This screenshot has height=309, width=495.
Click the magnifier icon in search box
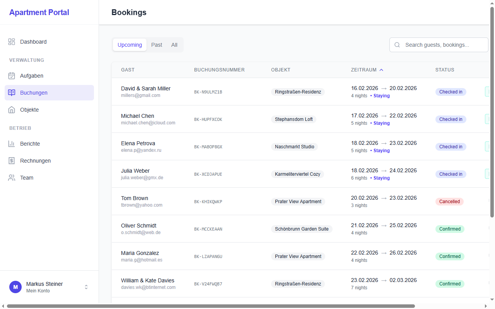click(397, 45)
